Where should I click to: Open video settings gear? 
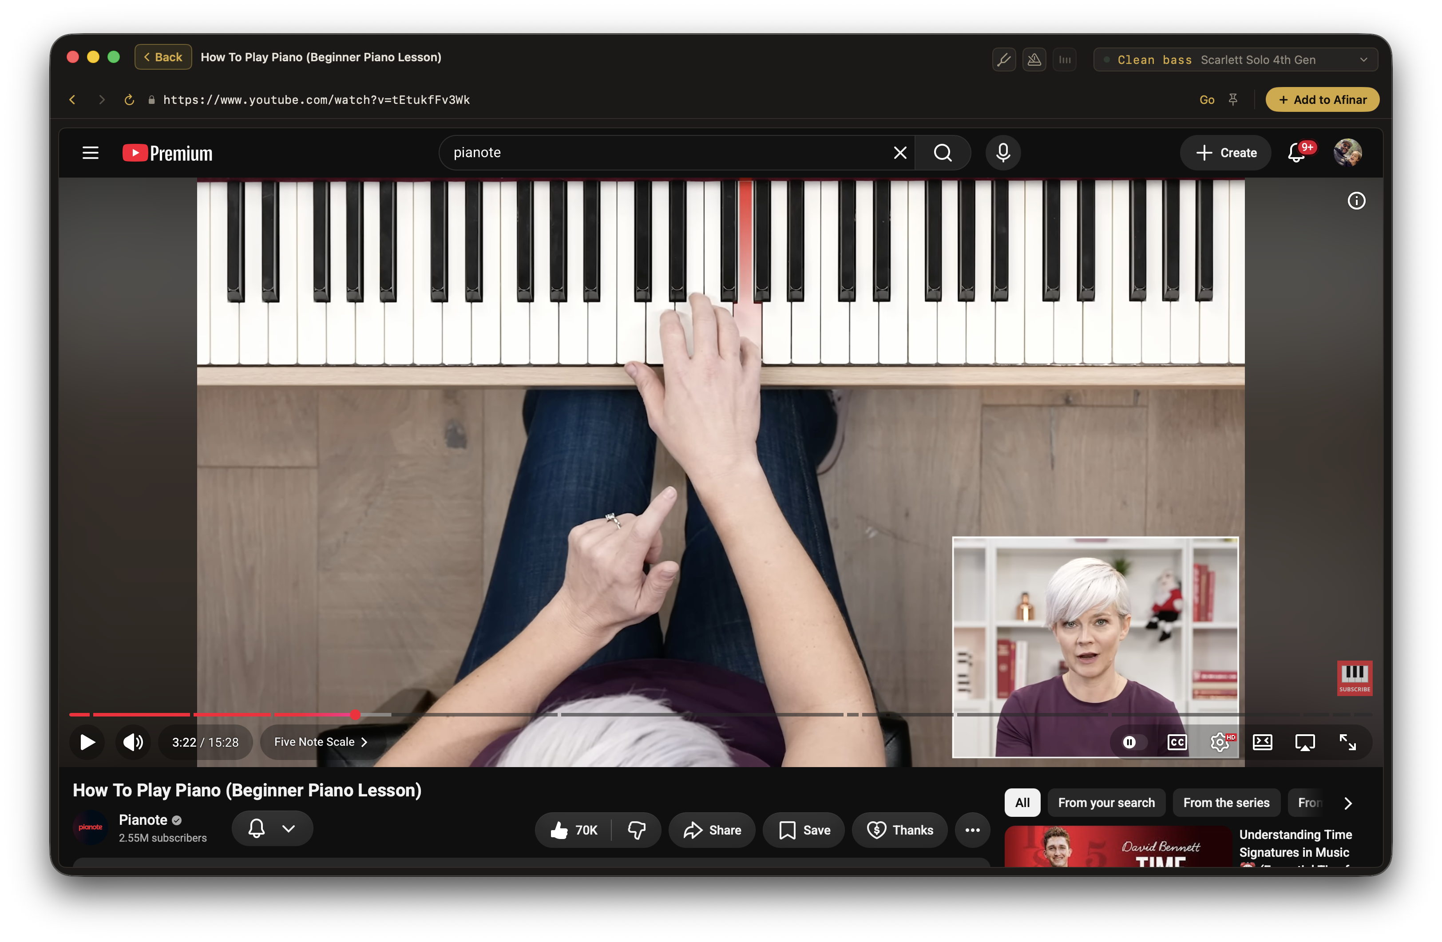click(1220, 742)
